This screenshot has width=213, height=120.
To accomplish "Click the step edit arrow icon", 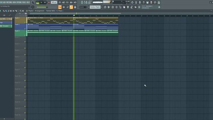I will tap(64, 7).
